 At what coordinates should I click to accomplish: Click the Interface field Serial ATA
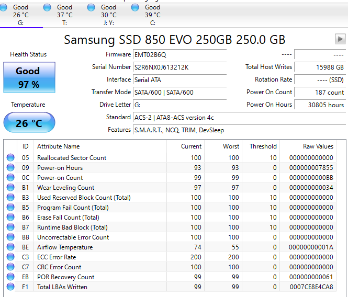pos(179,79)
